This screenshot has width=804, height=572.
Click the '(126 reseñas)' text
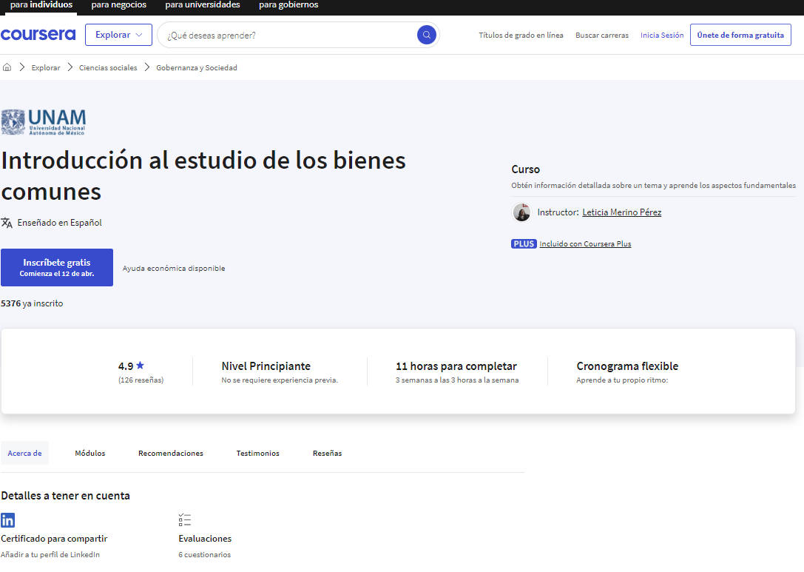coord(141,380)
